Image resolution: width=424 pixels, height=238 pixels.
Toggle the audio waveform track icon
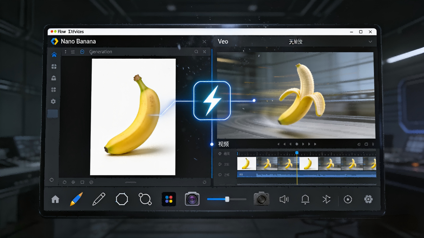pyautogui.click(x=220, y=175)
